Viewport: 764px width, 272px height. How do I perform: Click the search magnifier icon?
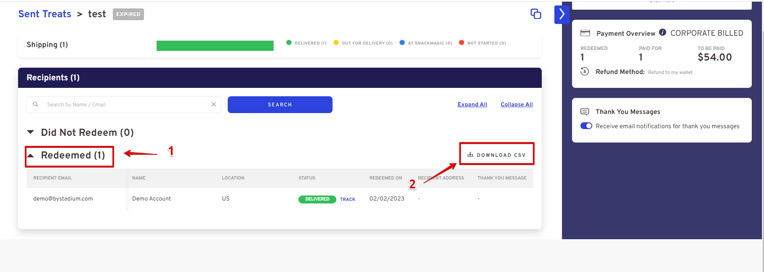pyautogui.click(x=36, y=104)
